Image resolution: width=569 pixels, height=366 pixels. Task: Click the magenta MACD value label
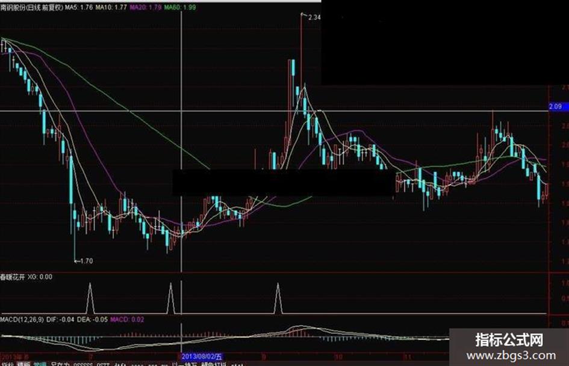pos(127,320)
